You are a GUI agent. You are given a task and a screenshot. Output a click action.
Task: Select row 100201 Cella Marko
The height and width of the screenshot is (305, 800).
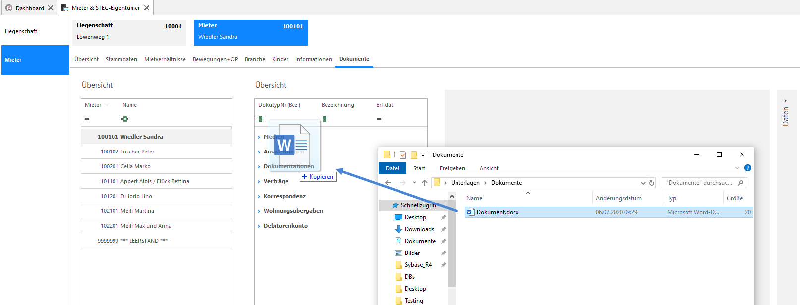tap(157, 166)
